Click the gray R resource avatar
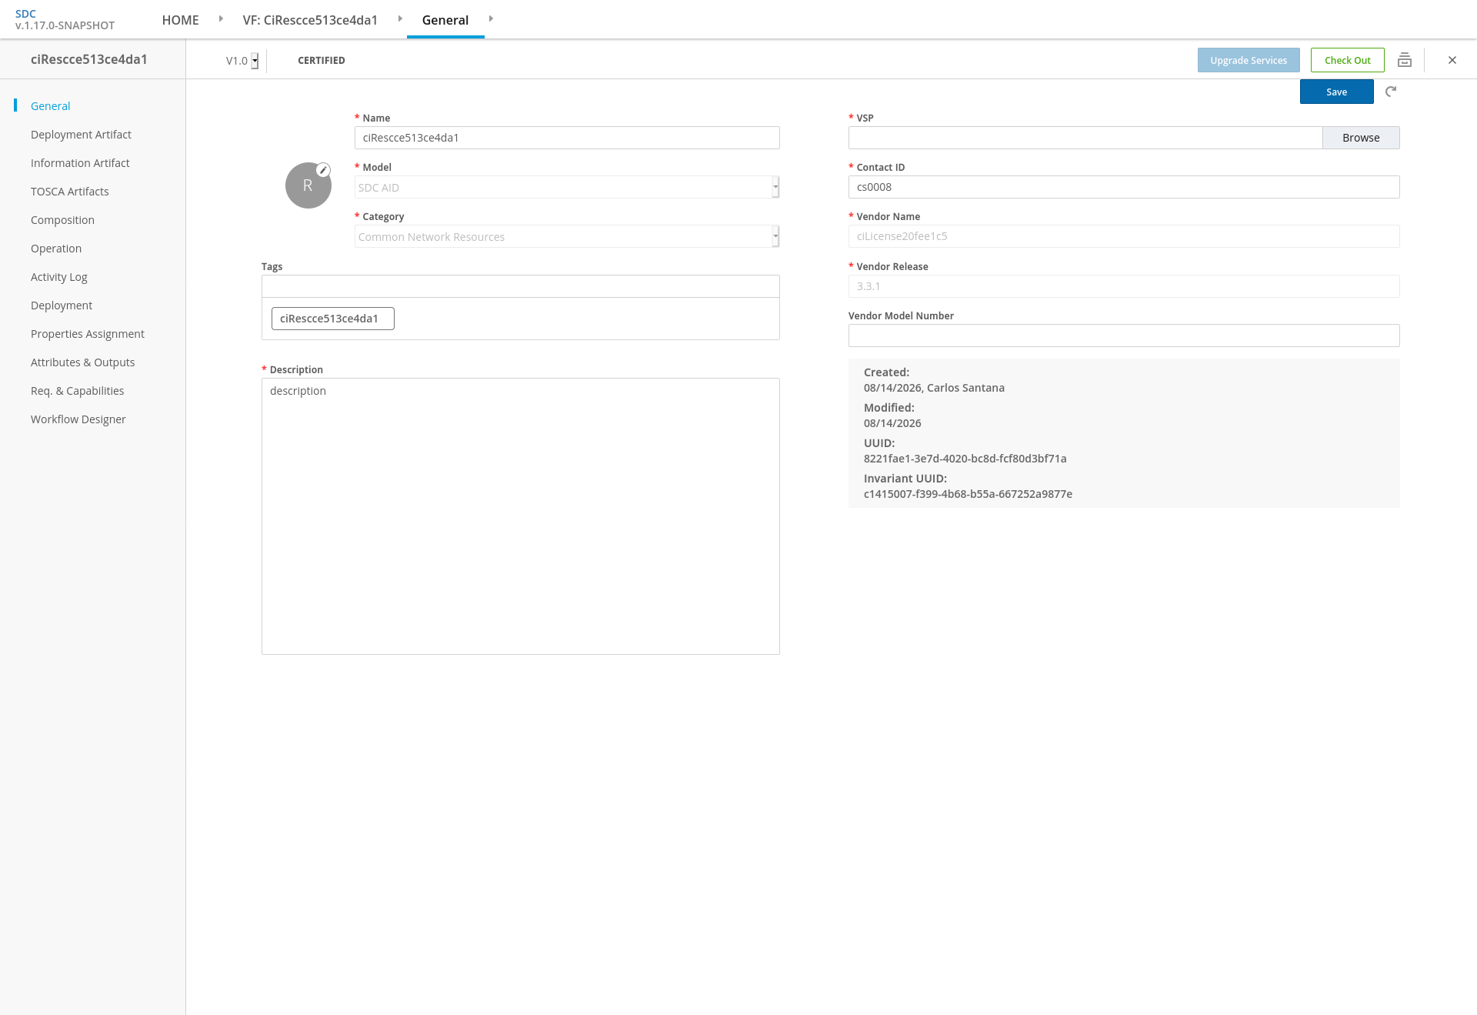Image resolution: width=1477 pixels, height=1015 pixels. [x=308, y=185]
